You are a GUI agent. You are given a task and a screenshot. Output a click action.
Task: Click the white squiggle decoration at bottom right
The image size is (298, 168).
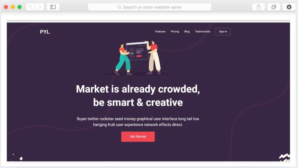coord(284,157)
